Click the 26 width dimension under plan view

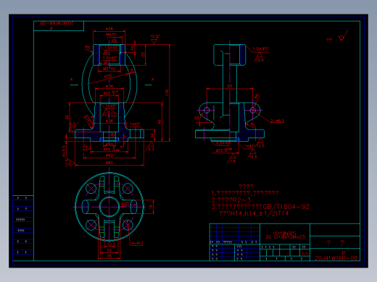[x=109, y=256]
